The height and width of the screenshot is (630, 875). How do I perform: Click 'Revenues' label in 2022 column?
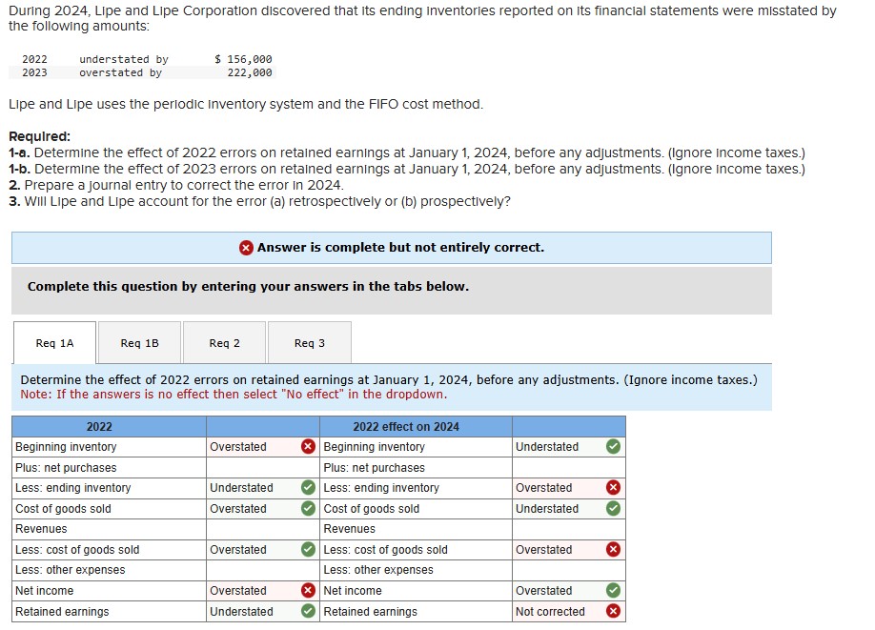point(41,529)
